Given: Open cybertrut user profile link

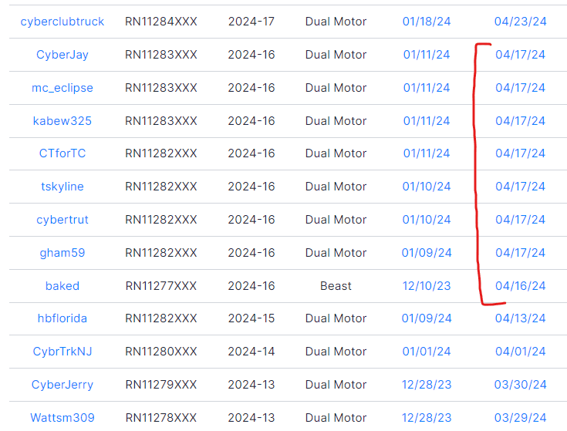Looking at the screenshot, I should pos(62,220).
